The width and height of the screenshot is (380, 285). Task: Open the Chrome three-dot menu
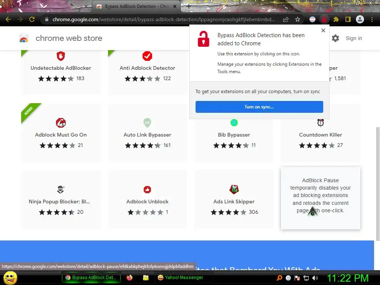pos(372,19)
